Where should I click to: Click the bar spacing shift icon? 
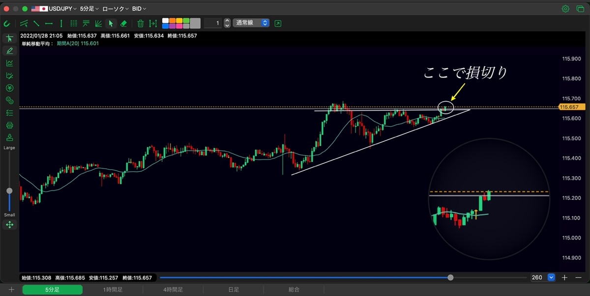pos(153,23)
